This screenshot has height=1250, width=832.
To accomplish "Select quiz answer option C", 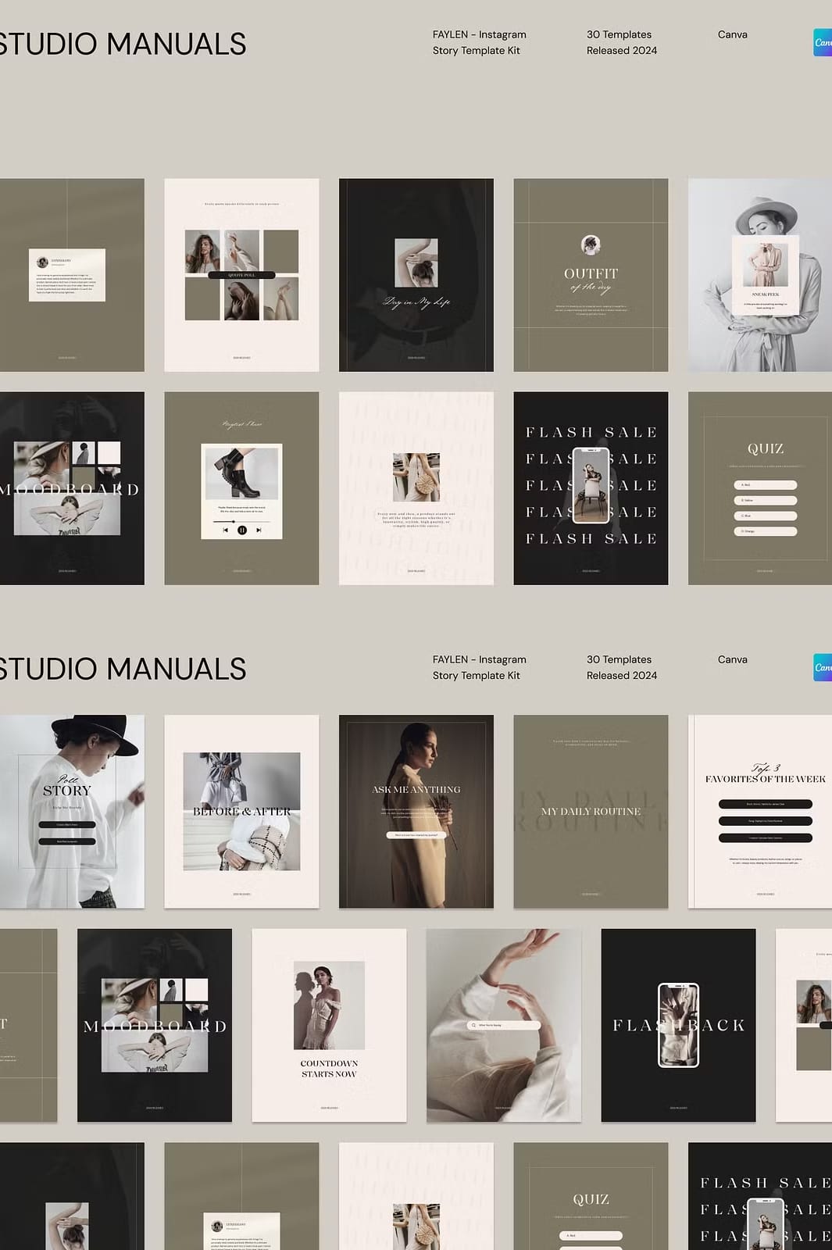I will pyautogui.click(x=765, y=516).
